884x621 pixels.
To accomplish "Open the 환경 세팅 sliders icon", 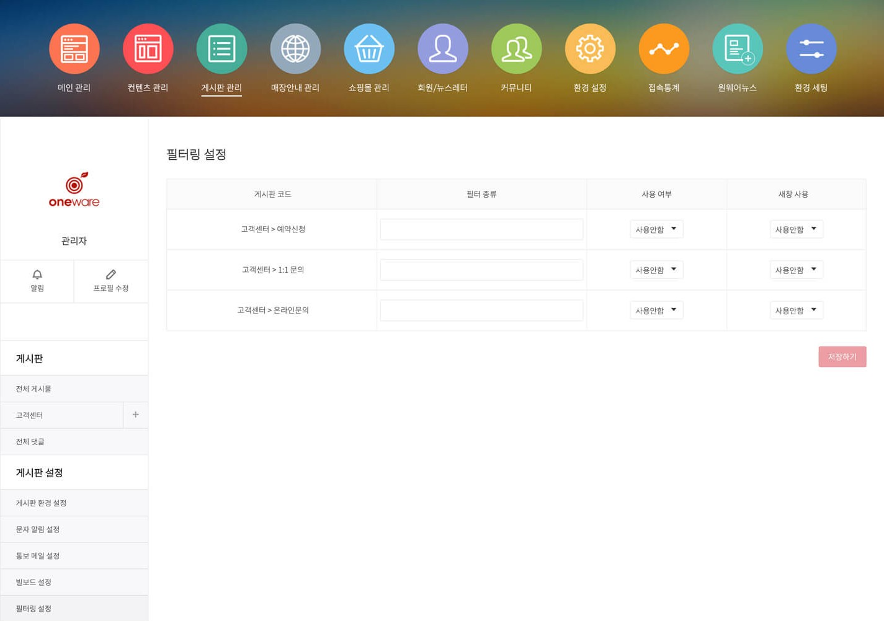I will pos(811,48).
